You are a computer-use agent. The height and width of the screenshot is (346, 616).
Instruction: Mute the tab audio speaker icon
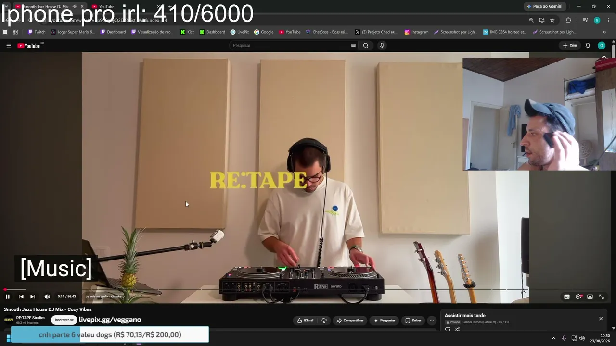(x=74, y=7)
